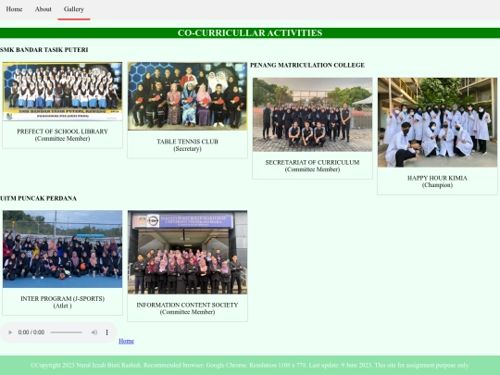Click the UITM PUNCAK PERDANA heading
500x375 pixels.
(x=38, y=198)
